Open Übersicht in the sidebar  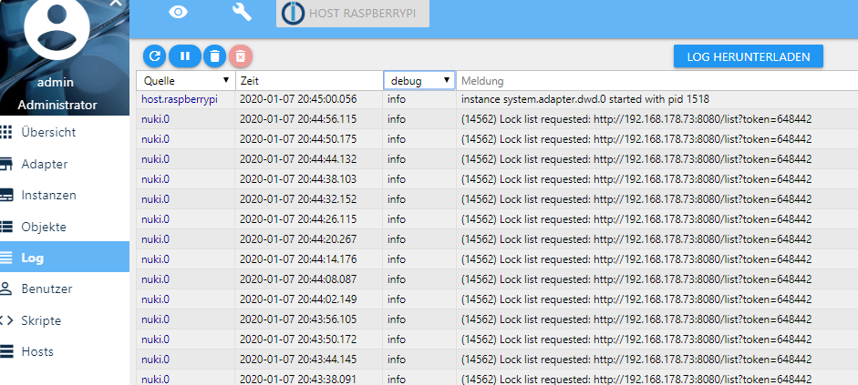point(65,132)
